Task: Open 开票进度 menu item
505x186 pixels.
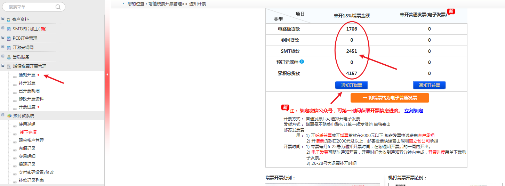Action: [x=27, y=107]
